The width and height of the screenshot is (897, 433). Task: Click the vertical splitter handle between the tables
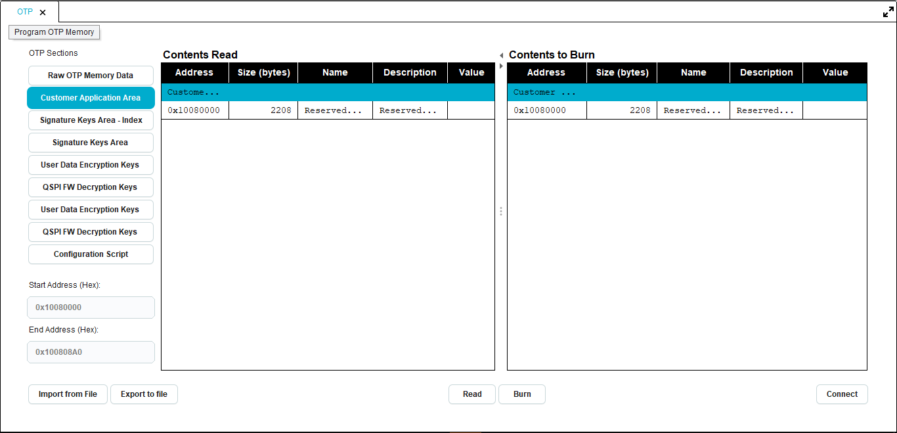(501, 212)
